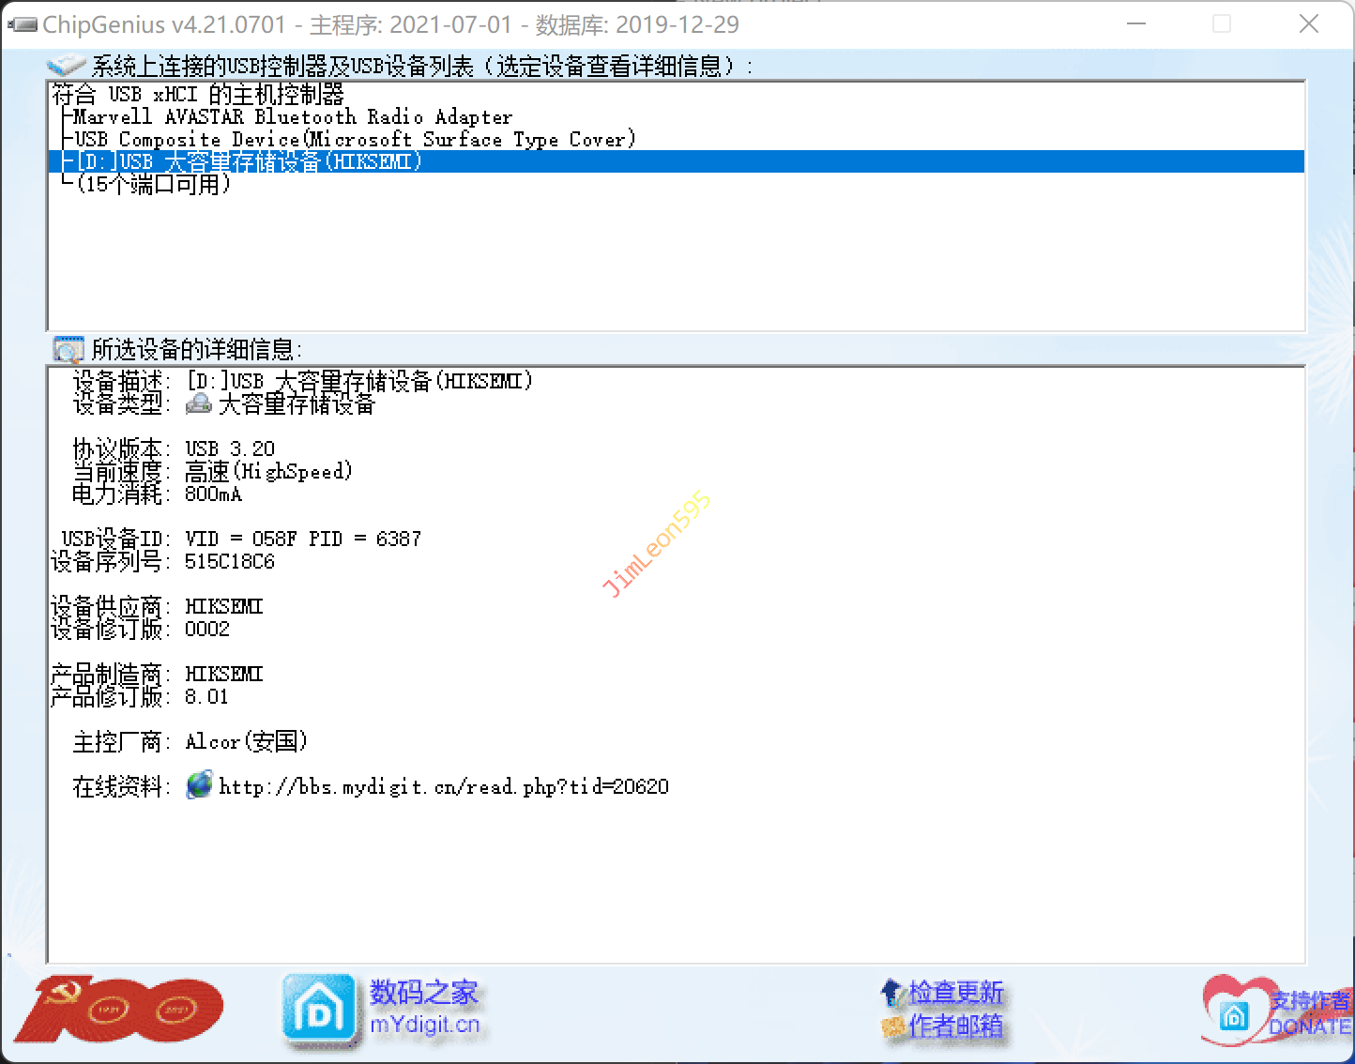1355x1064 pixels.
Task: Click the magnifier icon beside device details header
Action: coord(69,350)
